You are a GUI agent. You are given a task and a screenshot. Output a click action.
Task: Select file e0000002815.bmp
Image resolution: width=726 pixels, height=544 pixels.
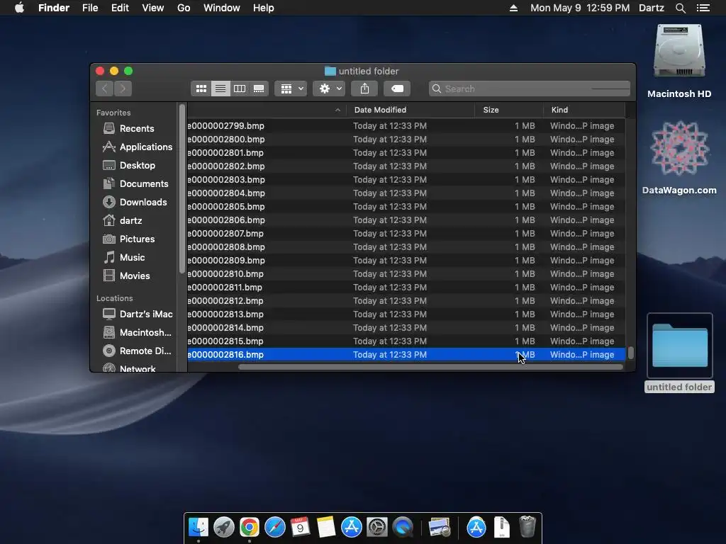pos(406,341)
